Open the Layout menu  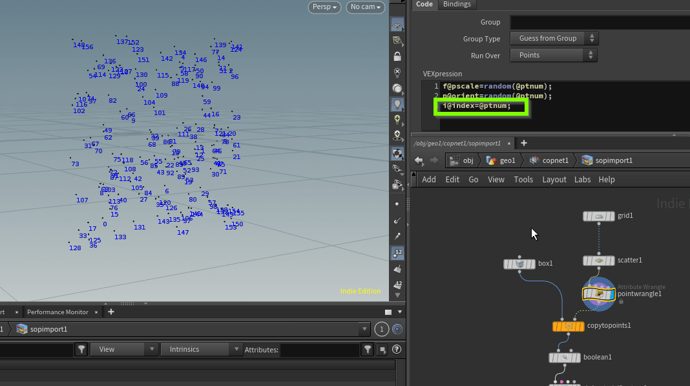coord(554,179)
